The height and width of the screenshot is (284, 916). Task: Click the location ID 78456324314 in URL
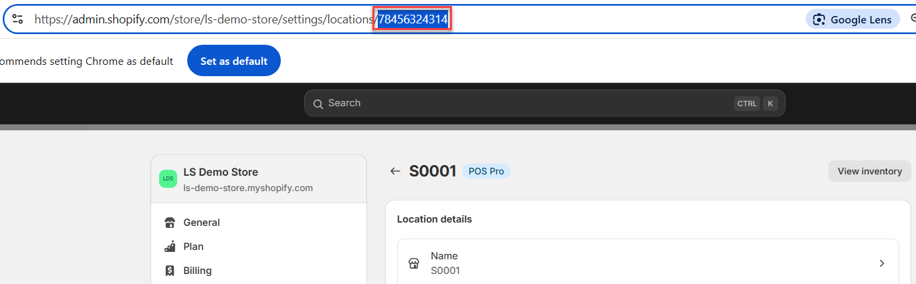point(413,19)
